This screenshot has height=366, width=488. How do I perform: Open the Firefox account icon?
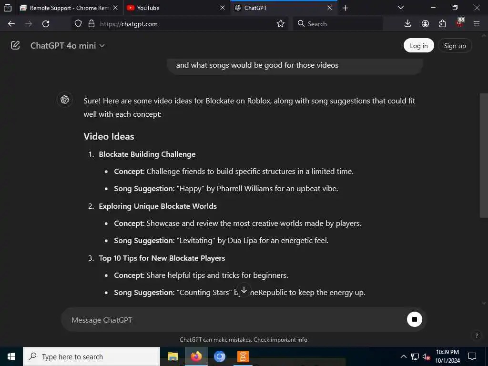(425, 24)
